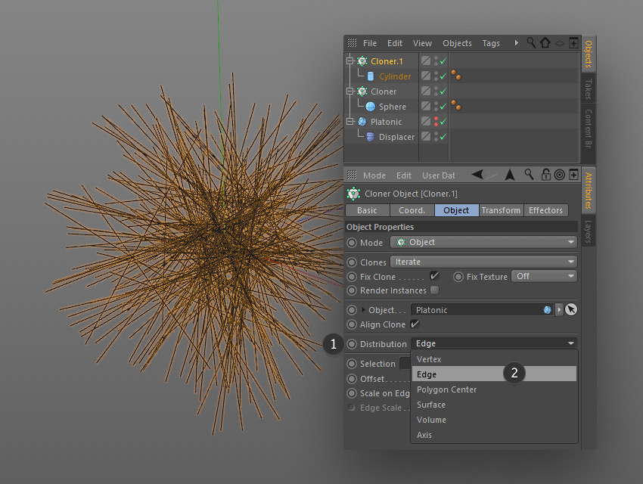Screen dimensions: 643x484
Task: Collapse the Cloner.1 tree node
Action: point(349,61)
